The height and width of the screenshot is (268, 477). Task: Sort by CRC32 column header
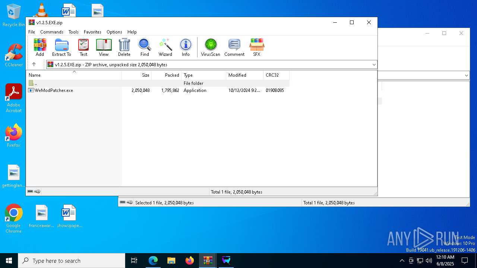[x=277, y=75]
